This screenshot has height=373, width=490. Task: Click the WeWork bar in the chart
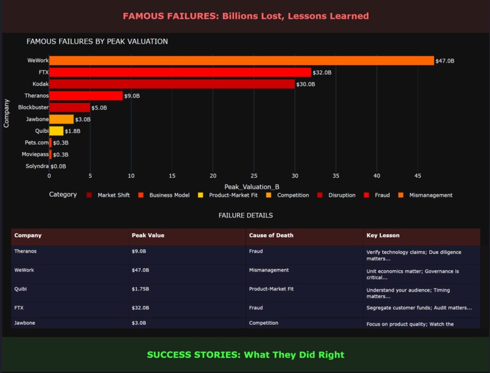pos(242,61)
